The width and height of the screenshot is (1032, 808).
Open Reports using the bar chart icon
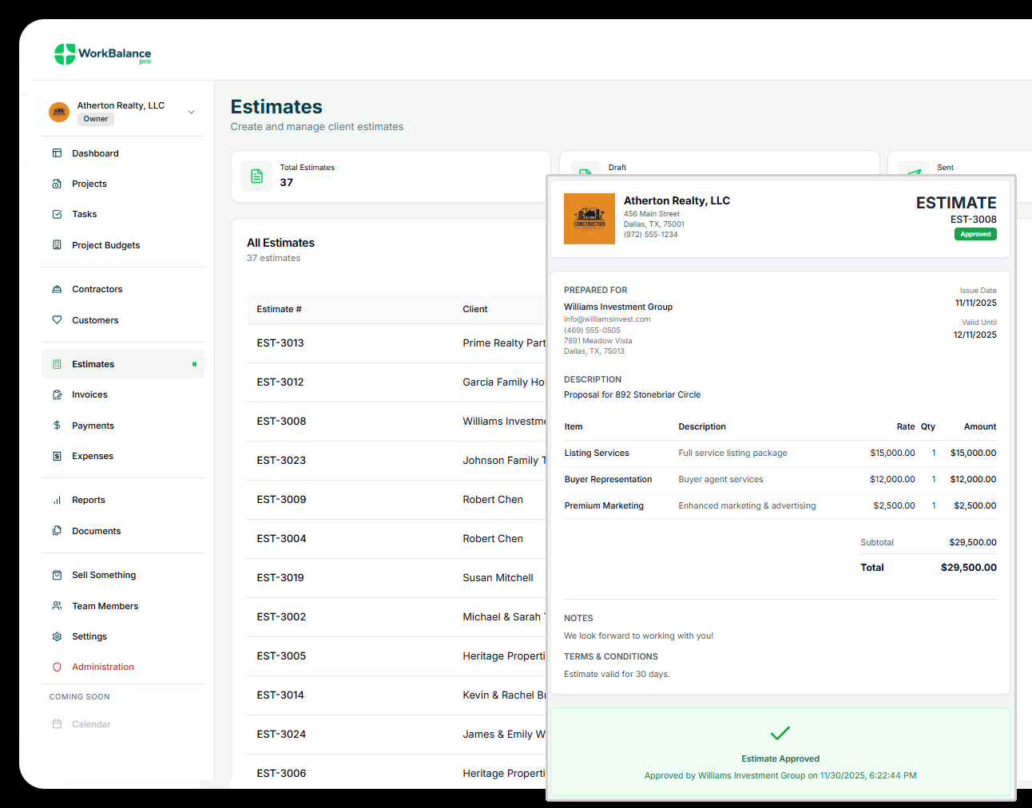(x=57, y=500)
